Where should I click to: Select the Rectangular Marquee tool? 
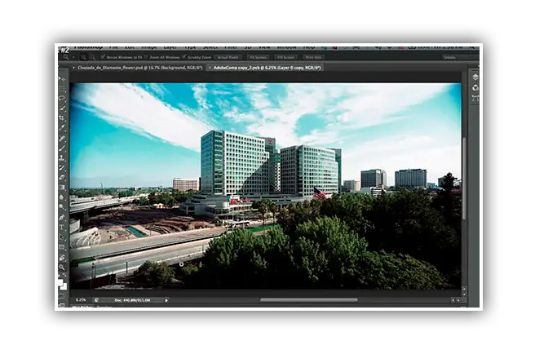pyautogui.click(x=63, y=88)
